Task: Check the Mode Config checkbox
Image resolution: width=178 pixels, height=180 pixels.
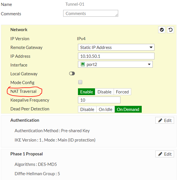Action: [80, 82]
